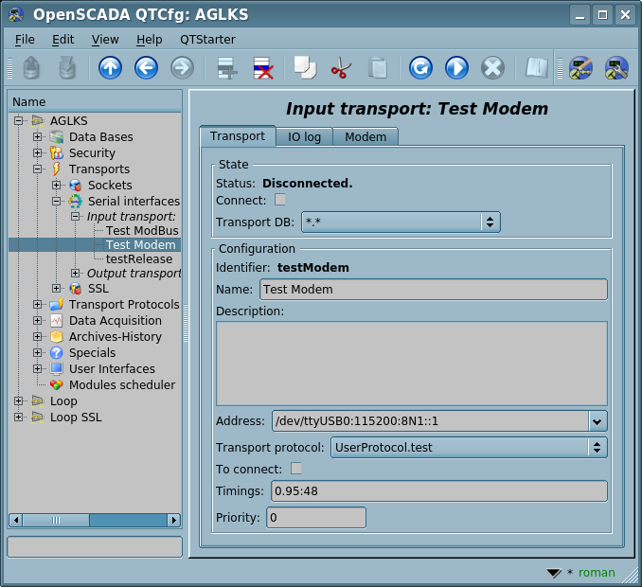Open the File menu
This screenshot has width=642, height=587.
[25, 40]
